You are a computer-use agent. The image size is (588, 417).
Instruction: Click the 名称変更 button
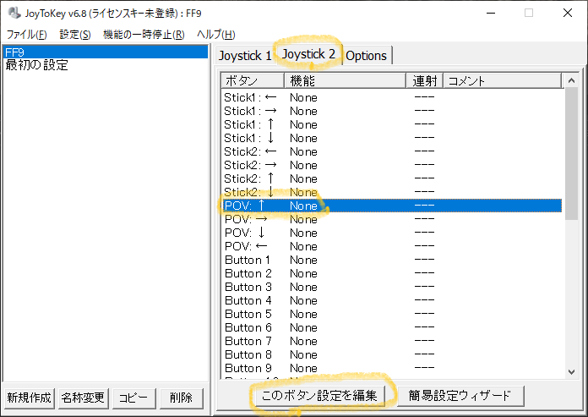click(83, 398)
